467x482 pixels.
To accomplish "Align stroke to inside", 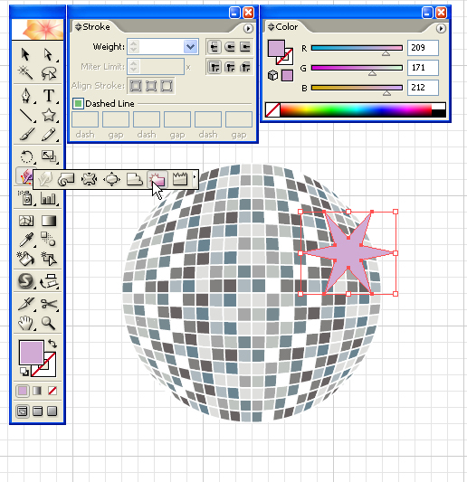I will click(x=151, y=86).
